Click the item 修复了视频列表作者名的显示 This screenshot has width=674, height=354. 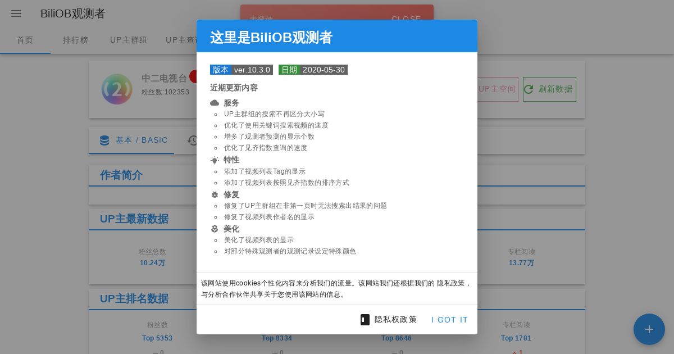coord(269,217)
